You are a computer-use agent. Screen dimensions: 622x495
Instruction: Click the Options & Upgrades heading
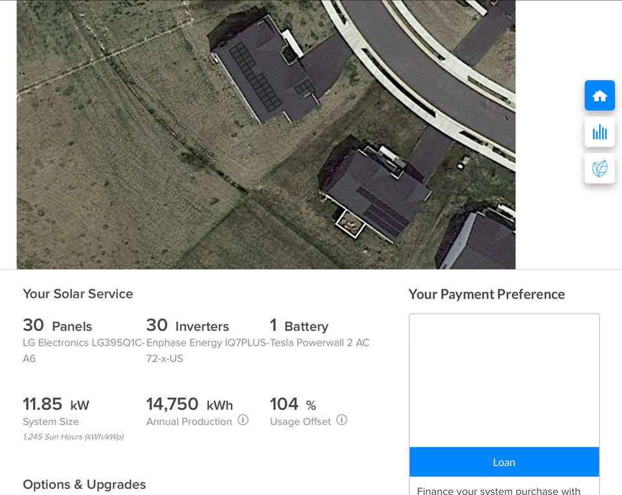point(84,485)
